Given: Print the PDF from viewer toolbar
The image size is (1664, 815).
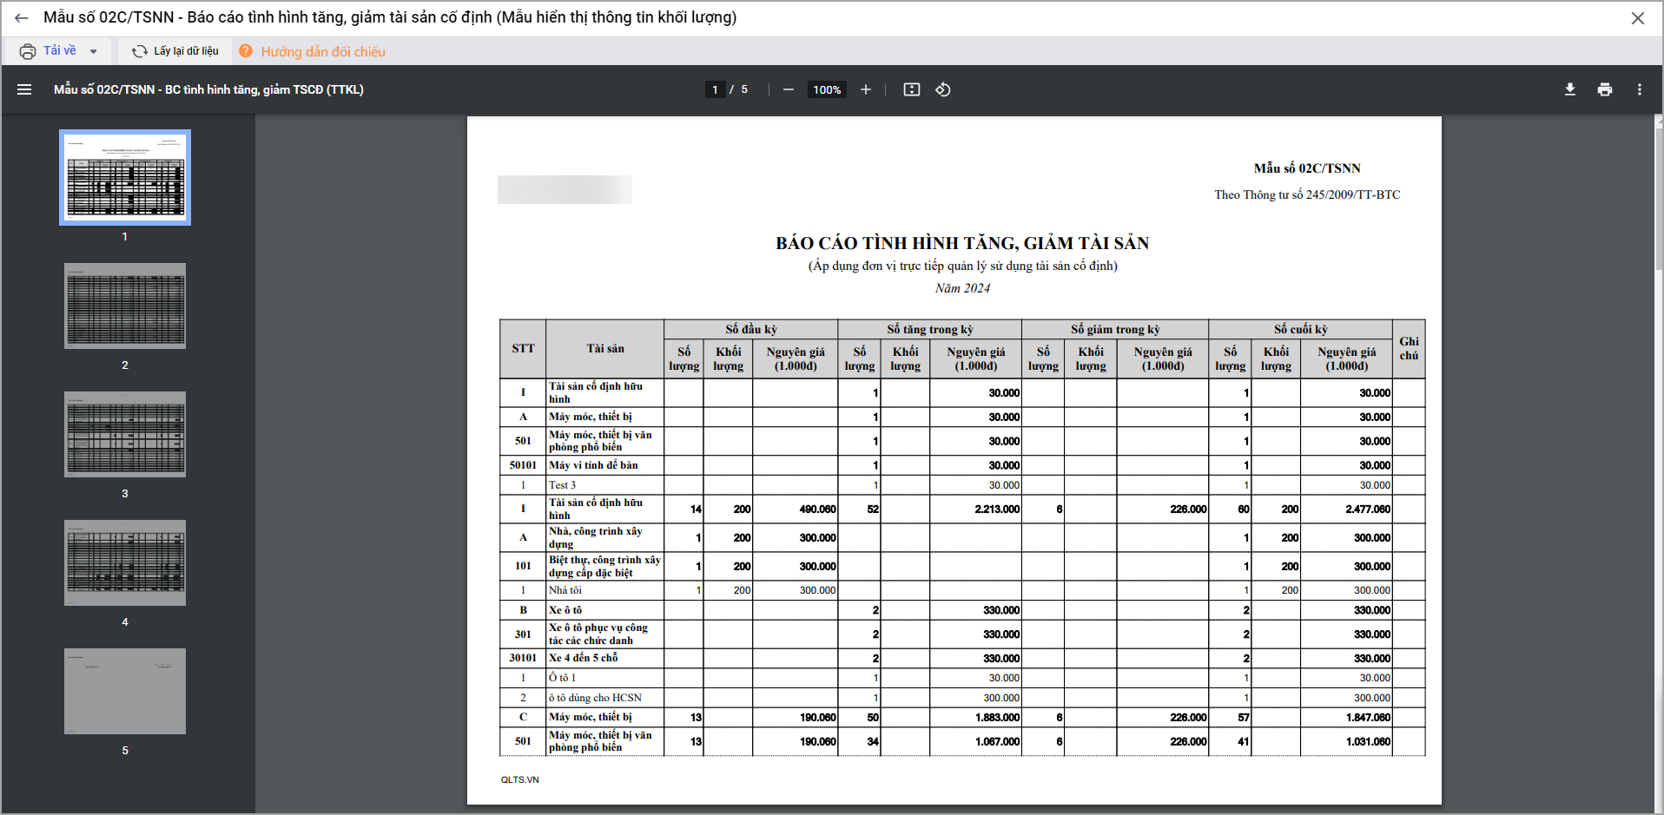Looking at the screenshot, I should point(1605,89).
